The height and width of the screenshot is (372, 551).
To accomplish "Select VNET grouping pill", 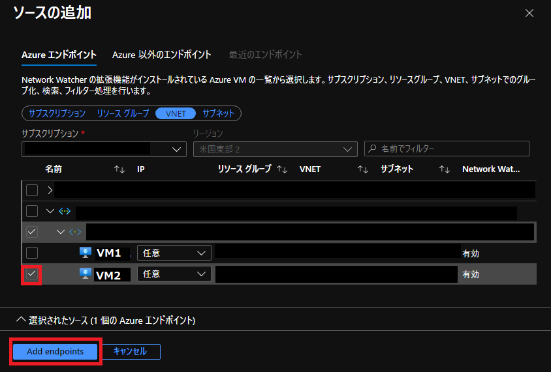I will pos(176,113).
